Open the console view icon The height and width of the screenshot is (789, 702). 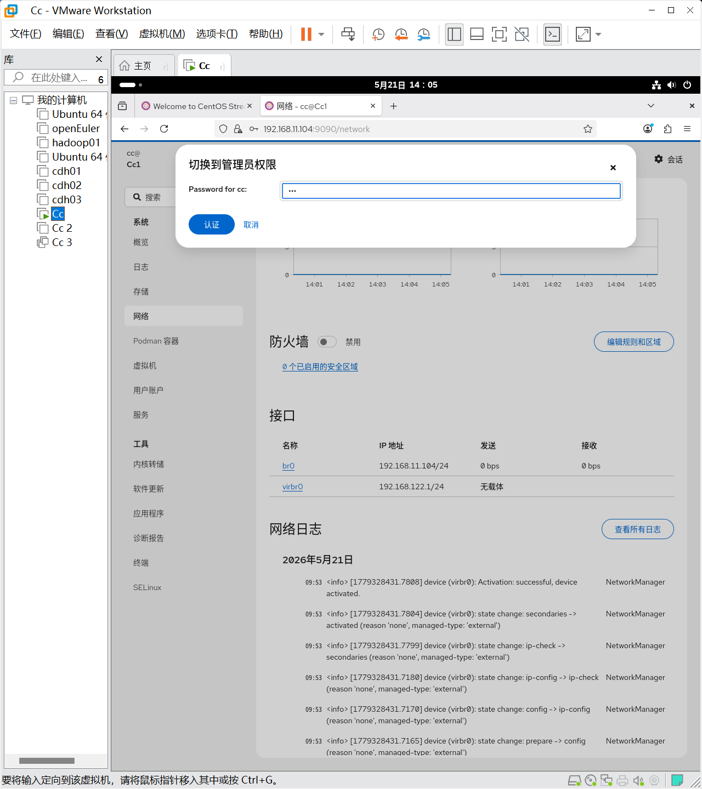point(552,34)
